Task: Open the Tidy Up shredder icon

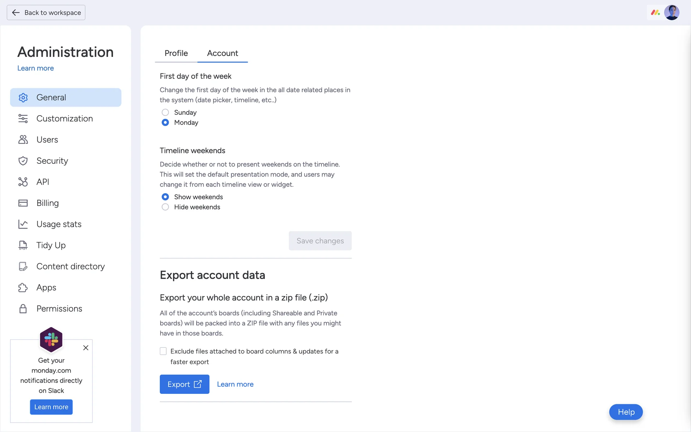Action: 23,245
